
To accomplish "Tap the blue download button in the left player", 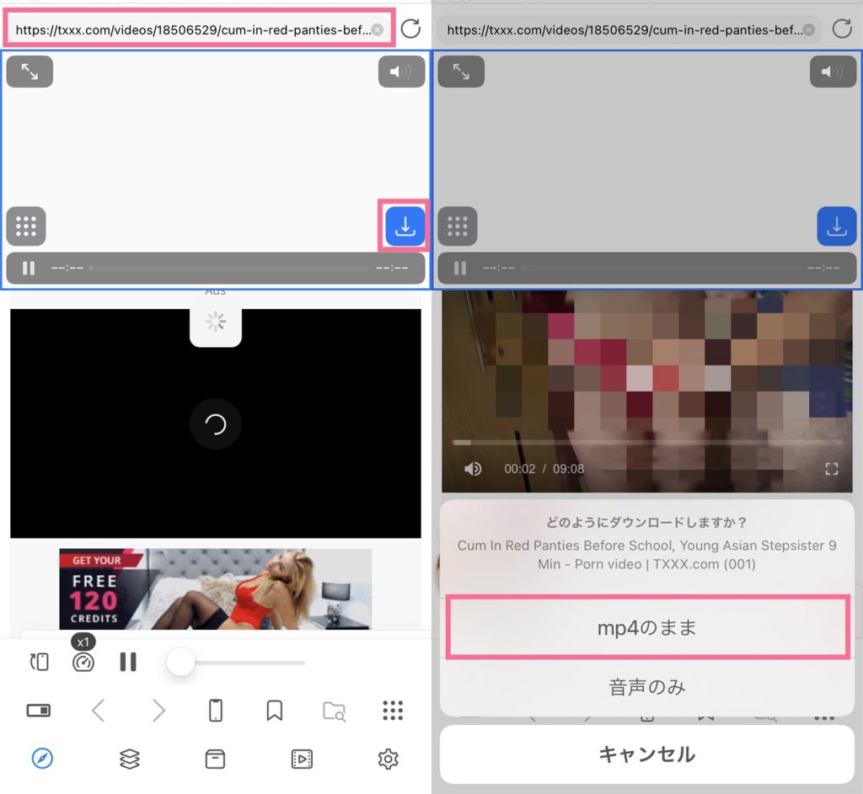I will pos(405,226).
